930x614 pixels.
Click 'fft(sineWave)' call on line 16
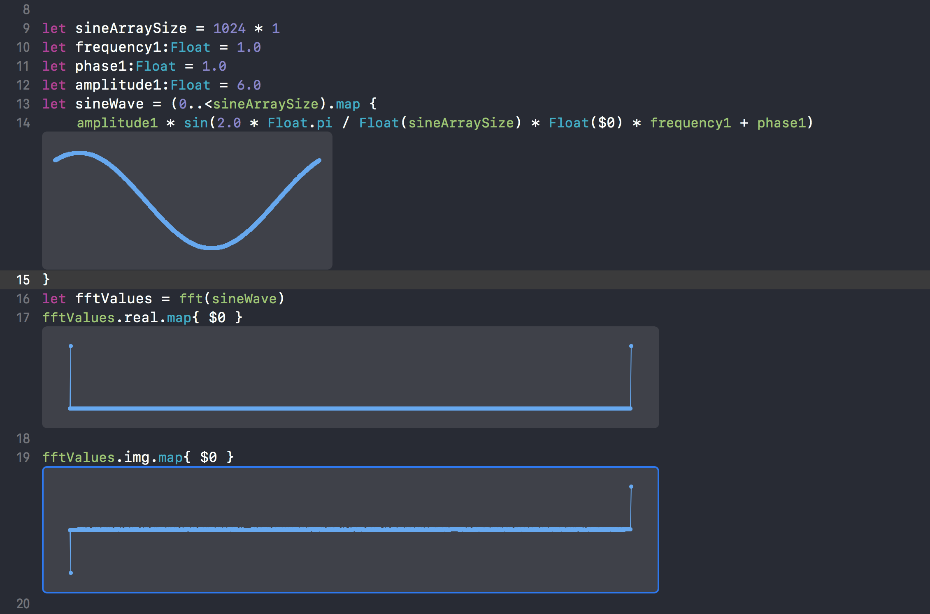pyautogui.click(x=232, y=299)
